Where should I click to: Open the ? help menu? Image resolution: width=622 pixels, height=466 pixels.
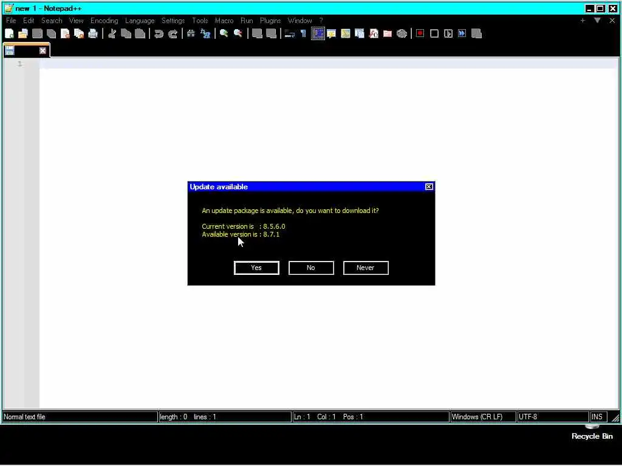[321, 21]
